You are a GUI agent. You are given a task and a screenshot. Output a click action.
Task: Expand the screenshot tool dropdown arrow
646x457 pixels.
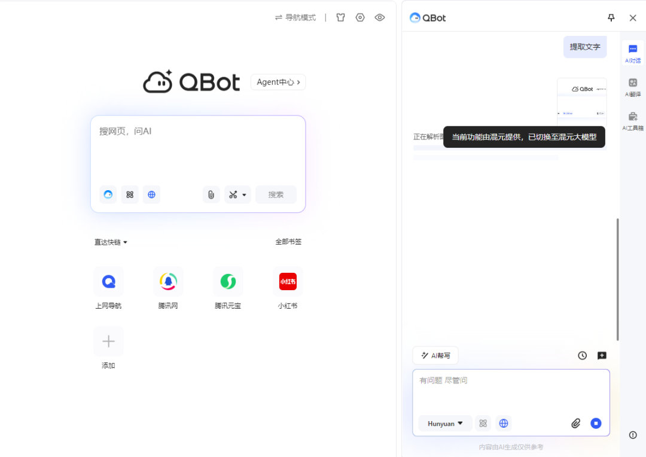click(x=244, y=195)
